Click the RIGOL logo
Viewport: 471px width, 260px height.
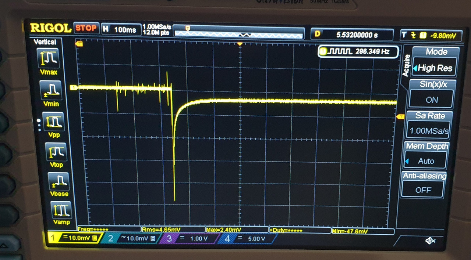coord(50,28)
